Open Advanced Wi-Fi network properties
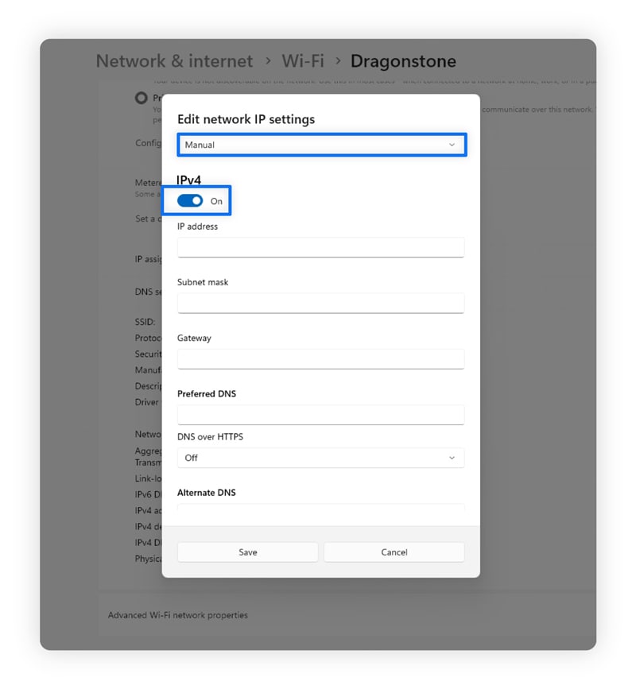 coord(176,614)
